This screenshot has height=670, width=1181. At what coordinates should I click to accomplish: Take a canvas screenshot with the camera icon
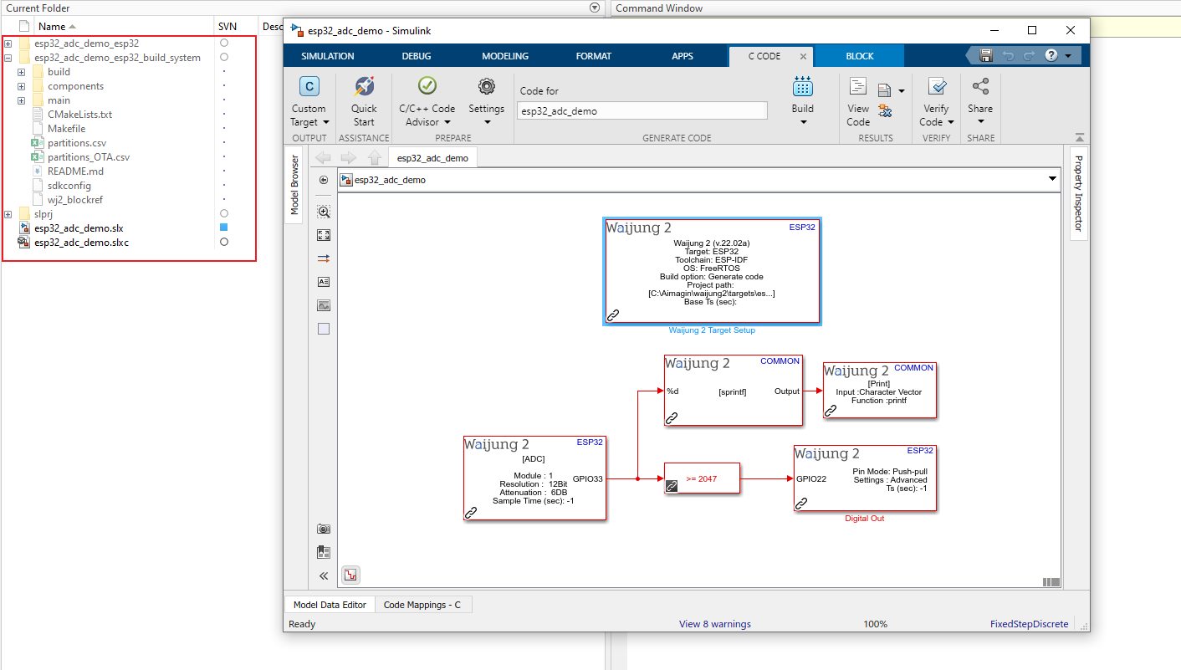(324, 529)
